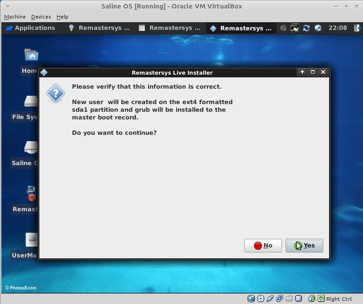363x304 pixels.
Task: Click the hard disk activity status icon
Action: click(x=251, y=299)
